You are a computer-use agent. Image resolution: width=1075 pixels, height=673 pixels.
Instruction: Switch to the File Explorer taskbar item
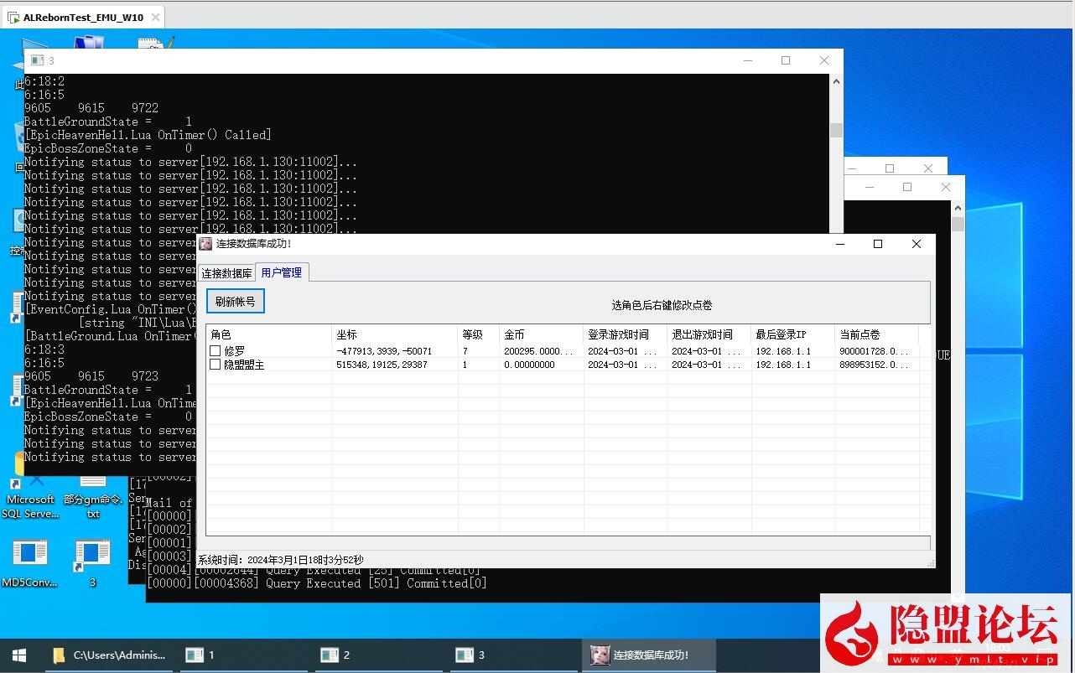pos(109,655)
